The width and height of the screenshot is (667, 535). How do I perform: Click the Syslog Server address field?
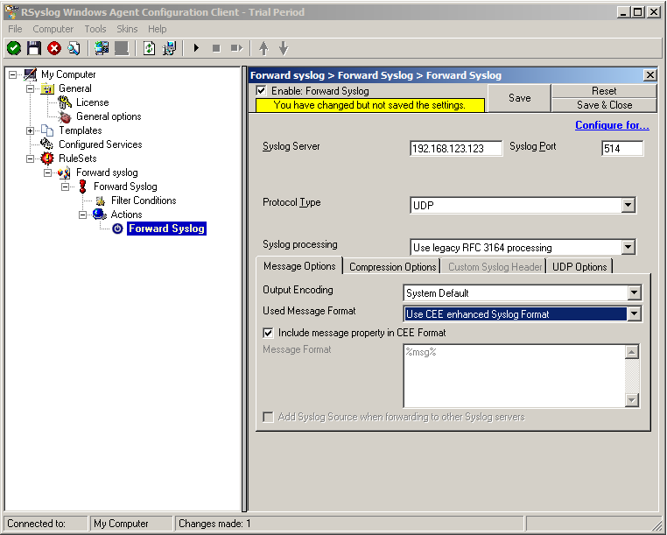click(x=456, y=149)
